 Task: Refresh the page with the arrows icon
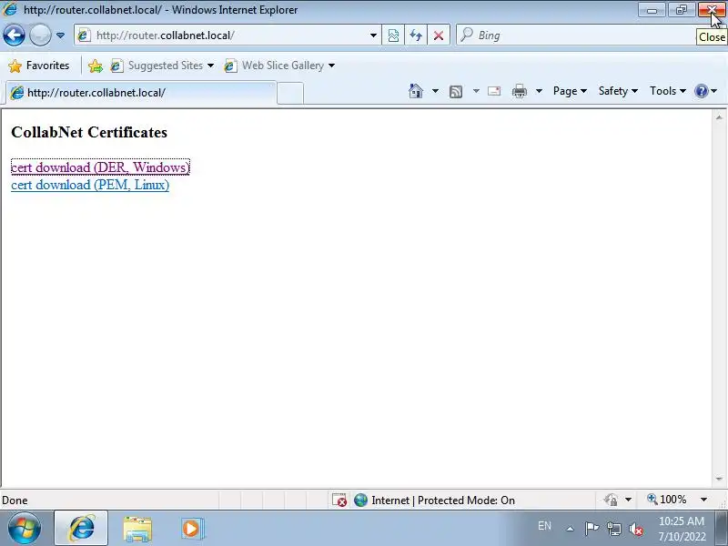tap(416, 35)
